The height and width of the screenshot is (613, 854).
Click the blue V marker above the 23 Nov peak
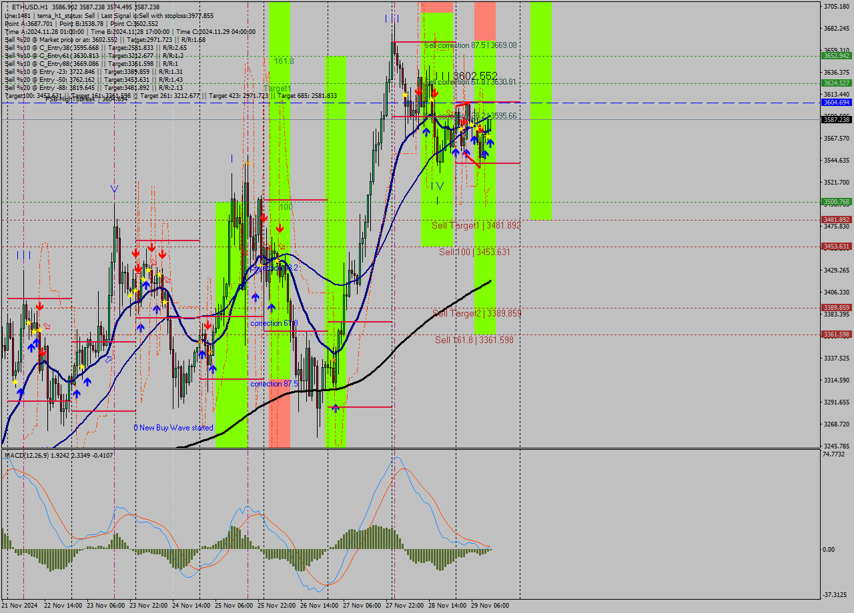(x=114, y=189)
